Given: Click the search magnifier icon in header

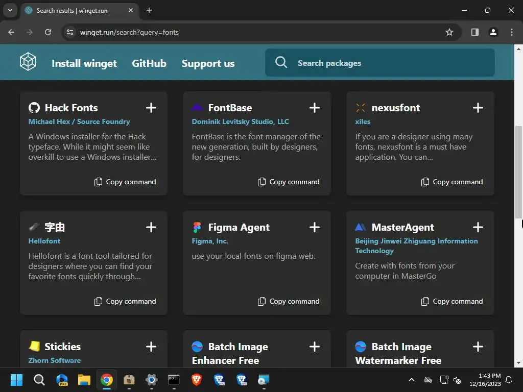Looking at the screenshot, I should click(281, 62).
